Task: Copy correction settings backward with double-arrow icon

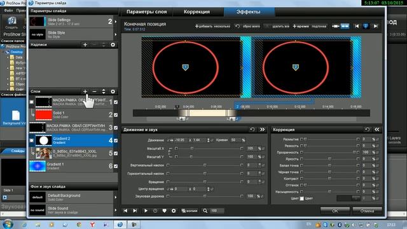Action: (x=377, y=129)
